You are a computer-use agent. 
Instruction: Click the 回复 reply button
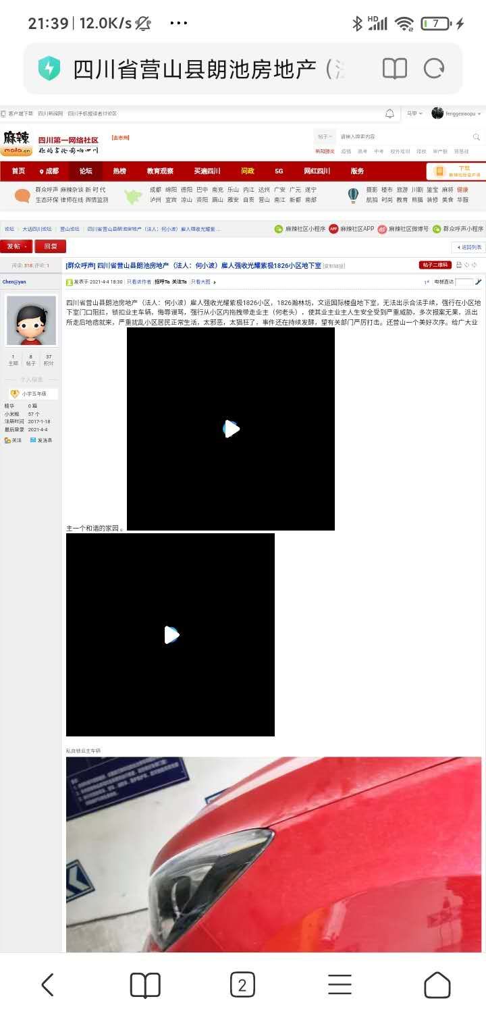51,246
